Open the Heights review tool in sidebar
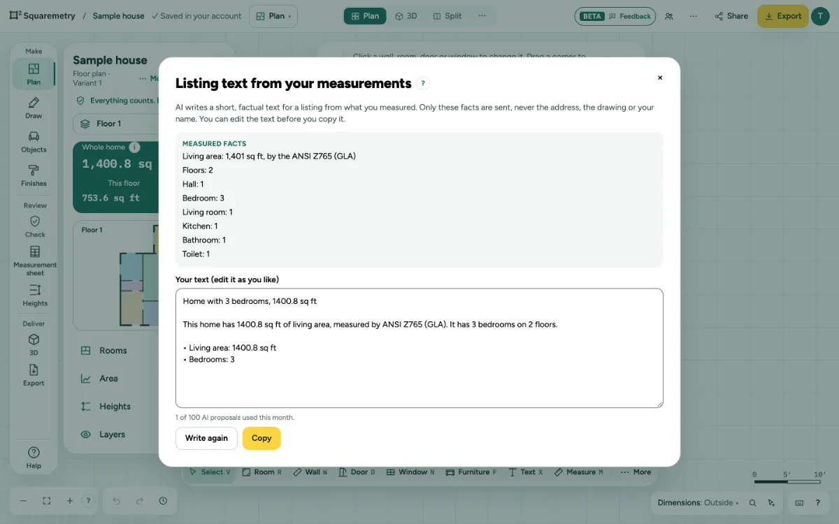 point(35,295)
